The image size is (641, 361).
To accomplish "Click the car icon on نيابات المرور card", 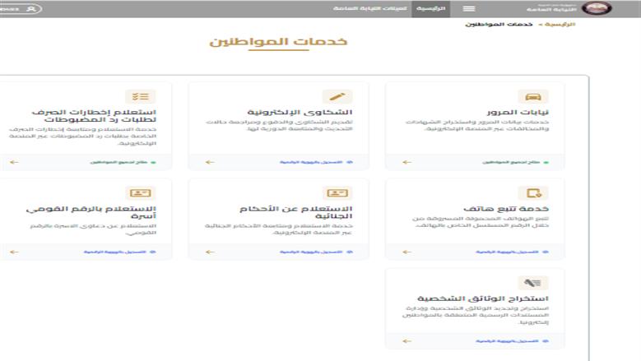I will [533, 97].
